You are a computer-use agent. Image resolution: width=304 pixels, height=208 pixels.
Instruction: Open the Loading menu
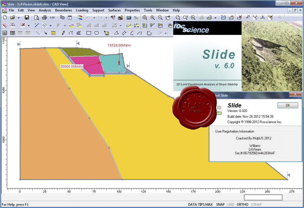(x=82, y=10)
